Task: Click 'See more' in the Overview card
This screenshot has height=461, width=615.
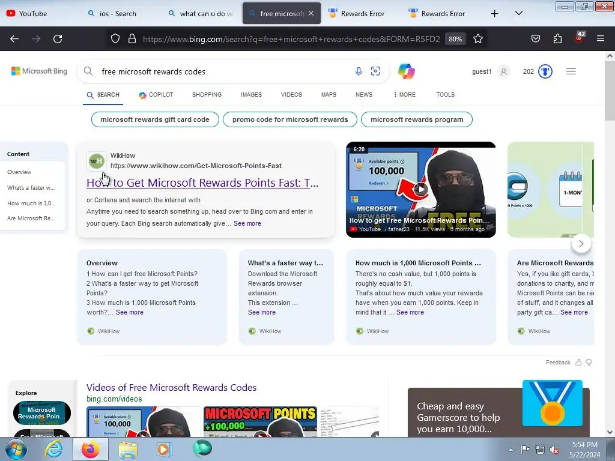Action: [x=130, y=312]
